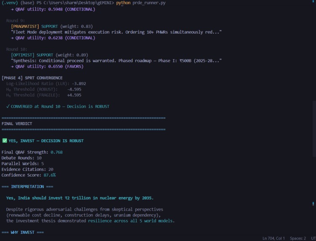Viewport: 316px width, 241px height.
Task: Click the 'Synthesis: Conditional proceed is warranted' line
Action: pyautogui.click(x=116, y=61)
